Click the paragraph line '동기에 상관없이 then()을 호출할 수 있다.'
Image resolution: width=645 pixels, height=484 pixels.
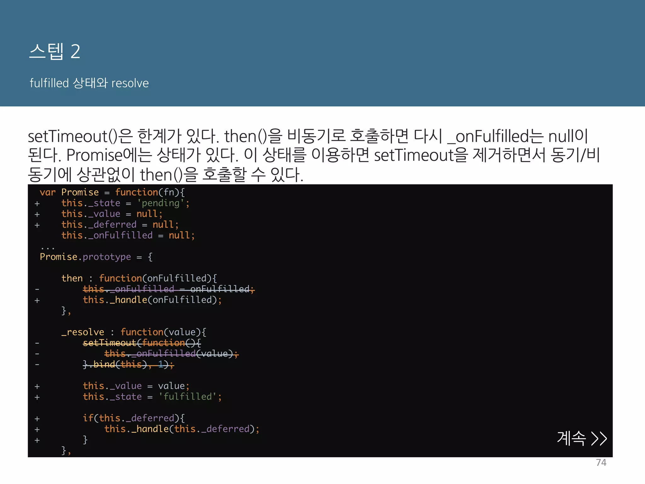(166, 175)
